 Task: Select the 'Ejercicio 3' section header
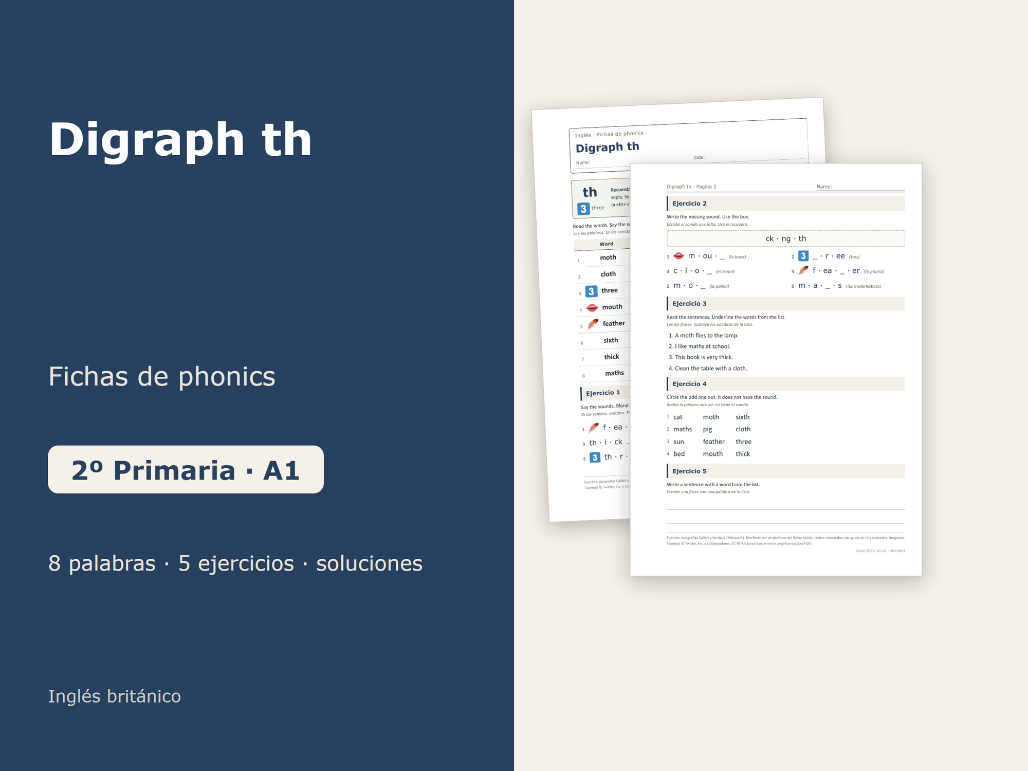coord(785,304)
